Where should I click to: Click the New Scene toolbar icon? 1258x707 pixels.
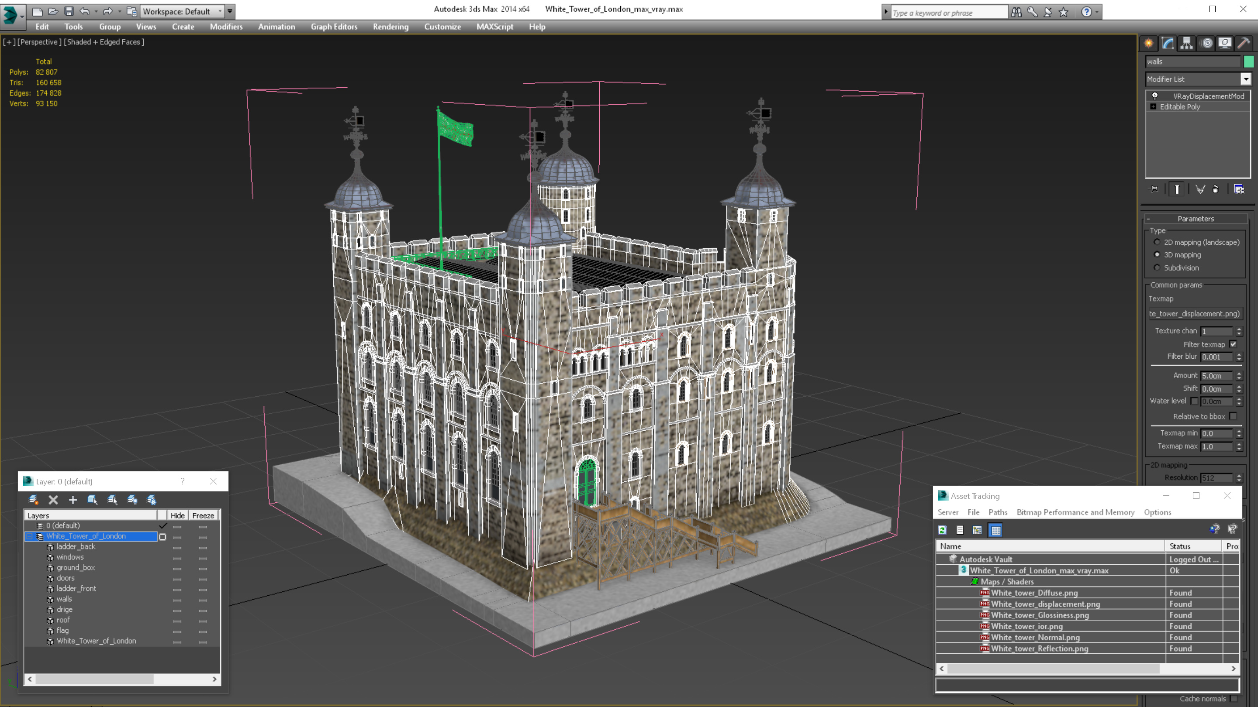click(37, 11)
